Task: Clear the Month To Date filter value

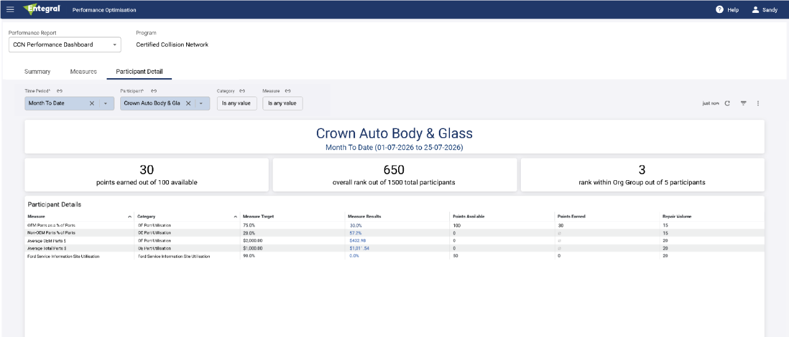Action: [92, 103]
